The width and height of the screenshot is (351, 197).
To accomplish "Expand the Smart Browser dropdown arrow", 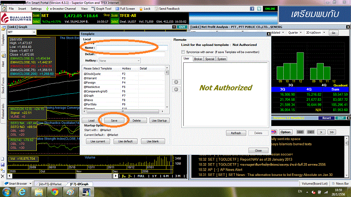I will (31, 183).
